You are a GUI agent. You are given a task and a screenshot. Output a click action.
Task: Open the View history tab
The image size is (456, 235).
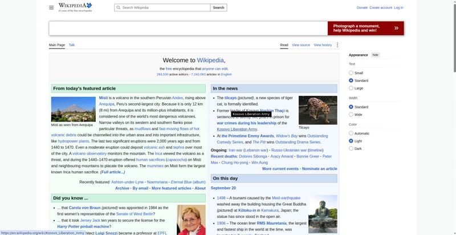(323, 45)
